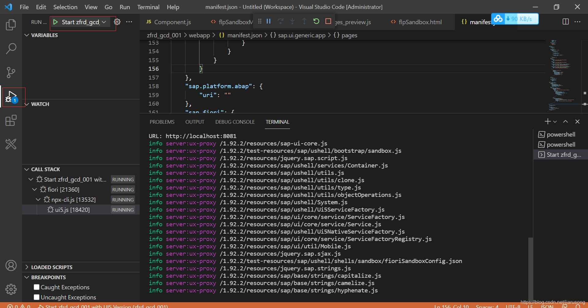588x308 pixels.
Task: Open launch.json via gear icon
Action: coord(117,22)
